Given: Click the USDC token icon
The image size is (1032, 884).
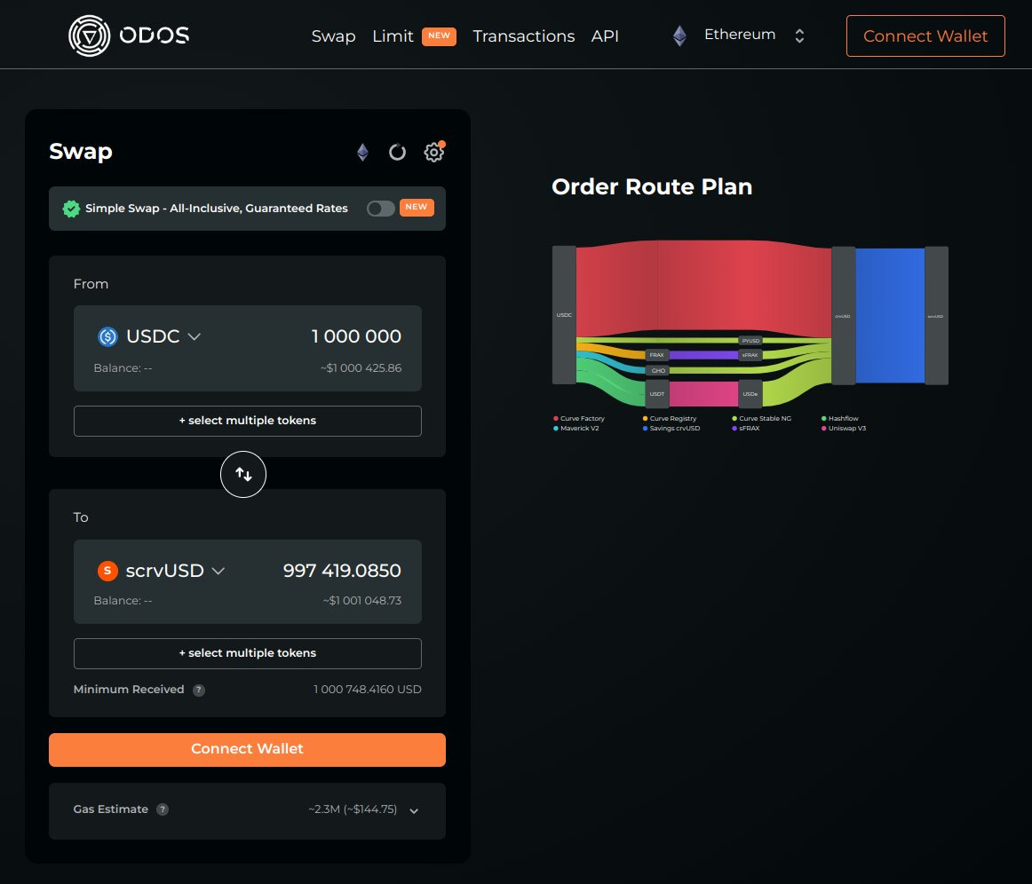Looking at the screenshot, I should click(x=107, y=336).
